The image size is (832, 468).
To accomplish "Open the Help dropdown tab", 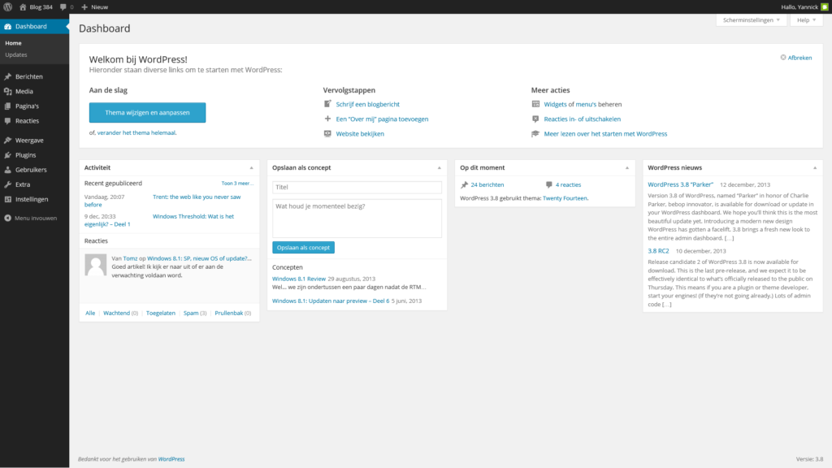I will click(805, 19).
